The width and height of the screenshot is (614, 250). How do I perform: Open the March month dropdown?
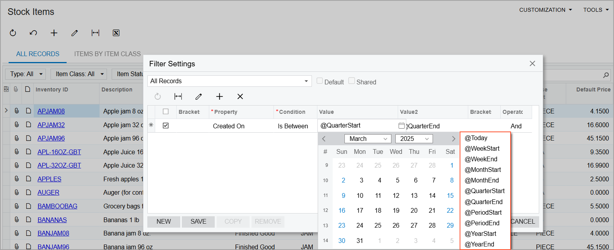tap(368, 139)
